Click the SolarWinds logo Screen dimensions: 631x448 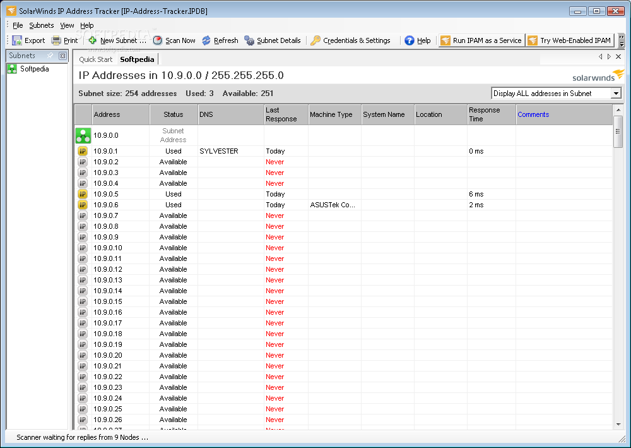(x=598, y=76)
